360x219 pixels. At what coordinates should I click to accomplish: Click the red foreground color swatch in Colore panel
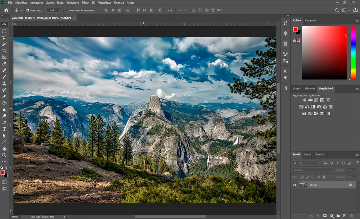(296, 29)
